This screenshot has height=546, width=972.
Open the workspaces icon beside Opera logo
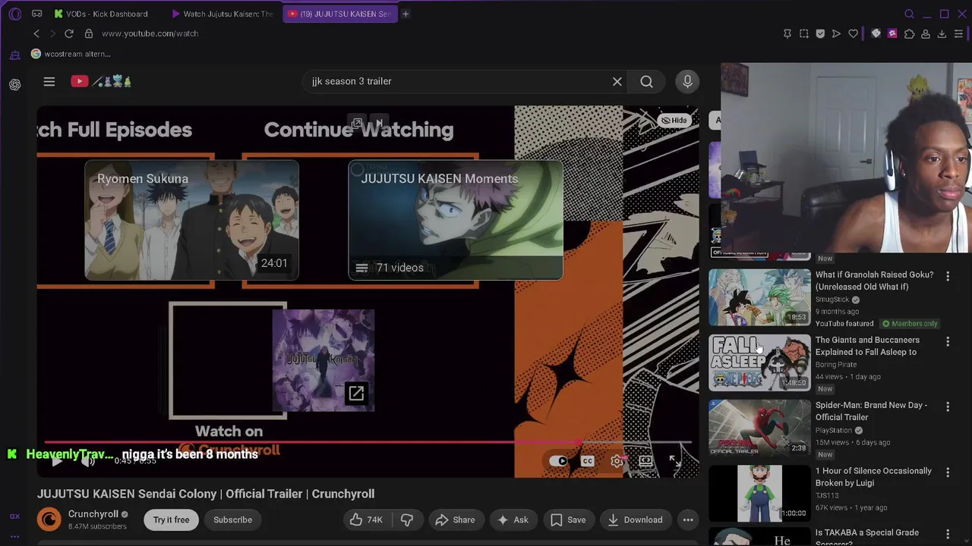click(x=36, y=14)
